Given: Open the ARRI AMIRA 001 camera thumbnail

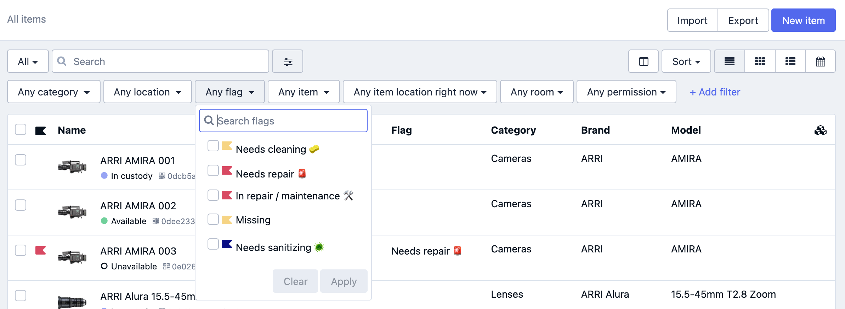Looking at the screenshot, I should point(72,167).
